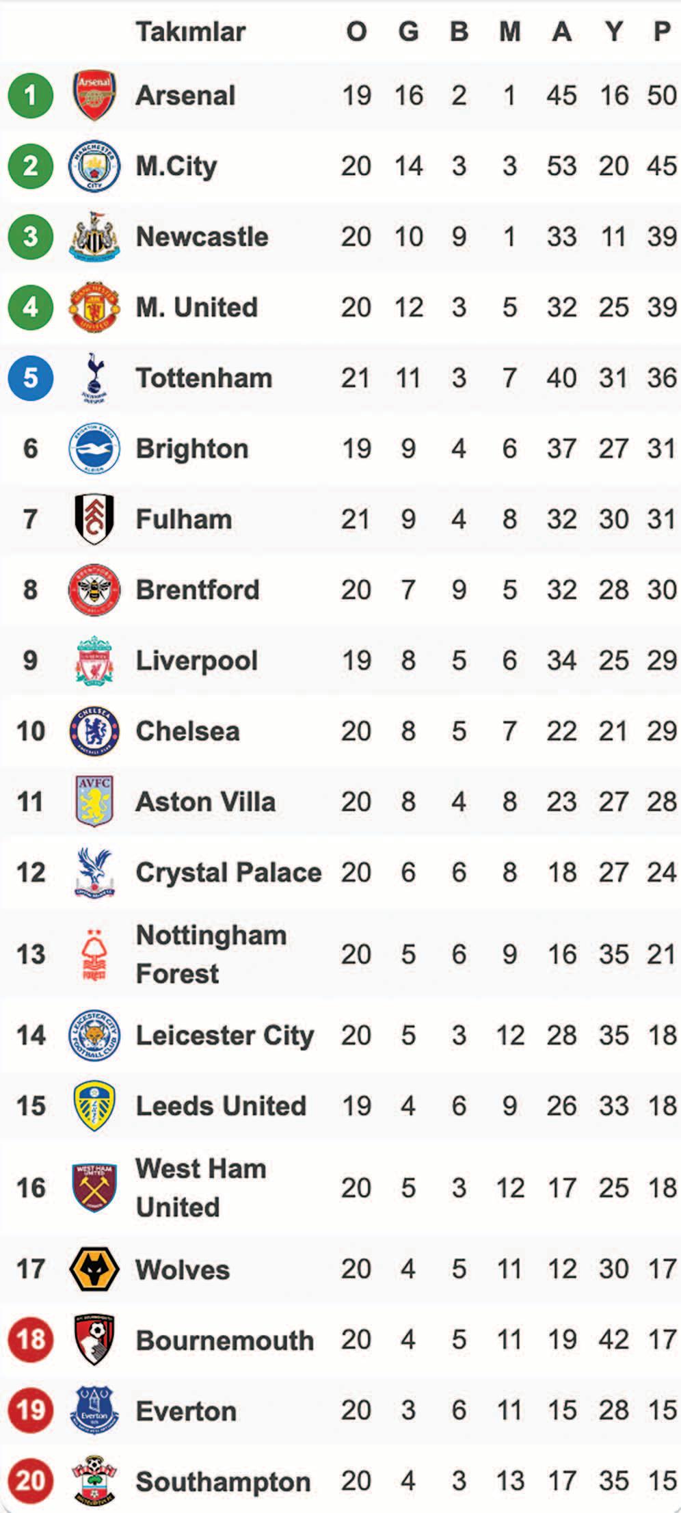Click the Arsenal club crest

94,95
